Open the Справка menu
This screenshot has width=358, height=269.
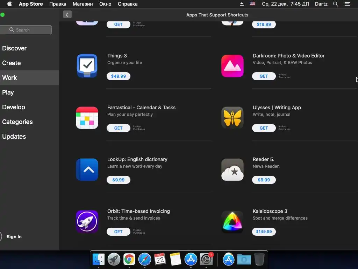(x=128, y=4)
